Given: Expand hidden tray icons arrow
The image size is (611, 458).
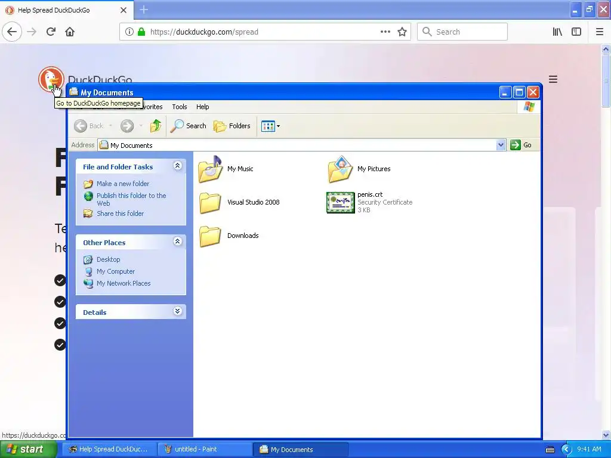Looking at the screenshot, I should [x=566, y=450].
